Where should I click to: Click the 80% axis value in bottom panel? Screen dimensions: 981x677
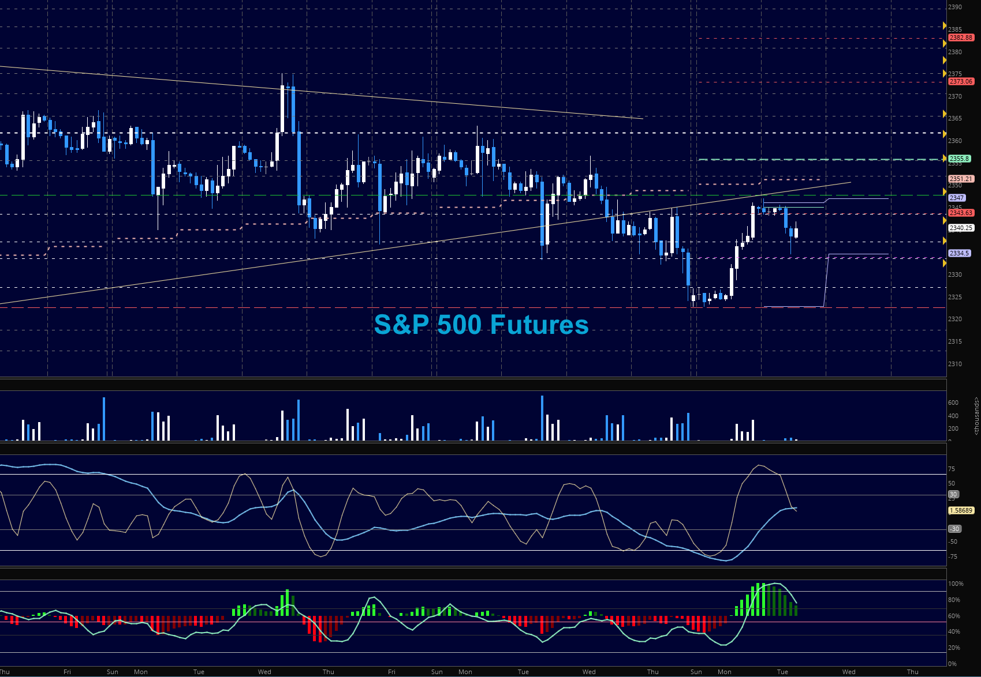coord(954,600)
